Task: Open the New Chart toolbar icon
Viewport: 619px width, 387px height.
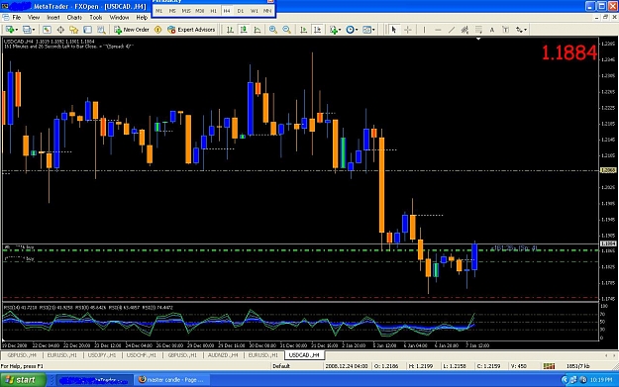Action: [9, 30]
